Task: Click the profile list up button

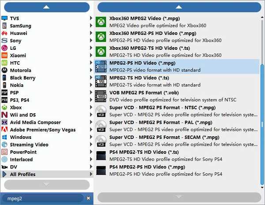Action: (179, 7)
